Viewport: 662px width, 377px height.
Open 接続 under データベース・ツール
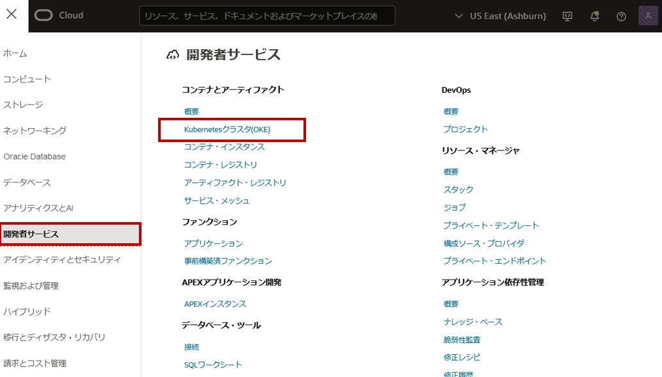click(191, 347)
